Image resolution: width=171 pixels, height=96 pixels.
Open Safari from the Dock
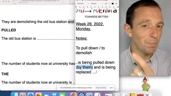(31, 94)
